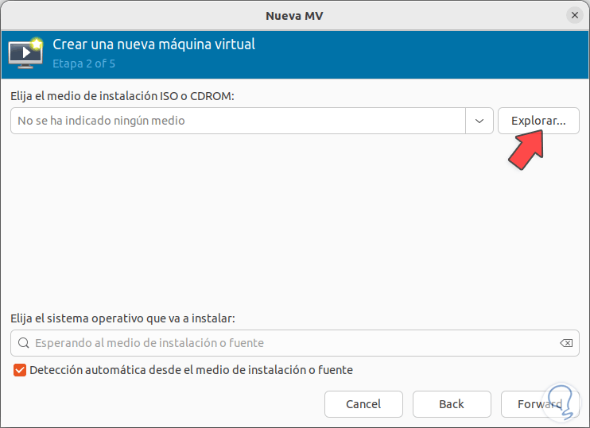The width and height of the screenshot is (590, 428).
Task: Click the Cancel button
Action: point(363,404)
